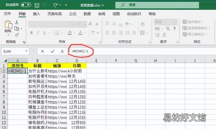The image size is (216, 129).
Task: Click the Cut scissors icon
Action: tap(17, 22)
